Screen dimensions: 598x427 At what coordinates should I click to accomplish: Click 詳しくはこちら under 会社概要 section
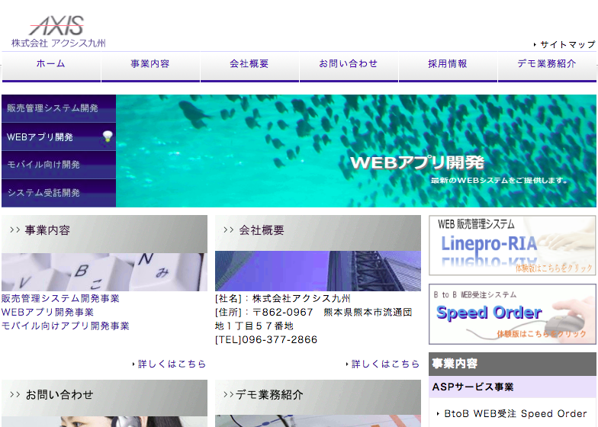[385, 364]
